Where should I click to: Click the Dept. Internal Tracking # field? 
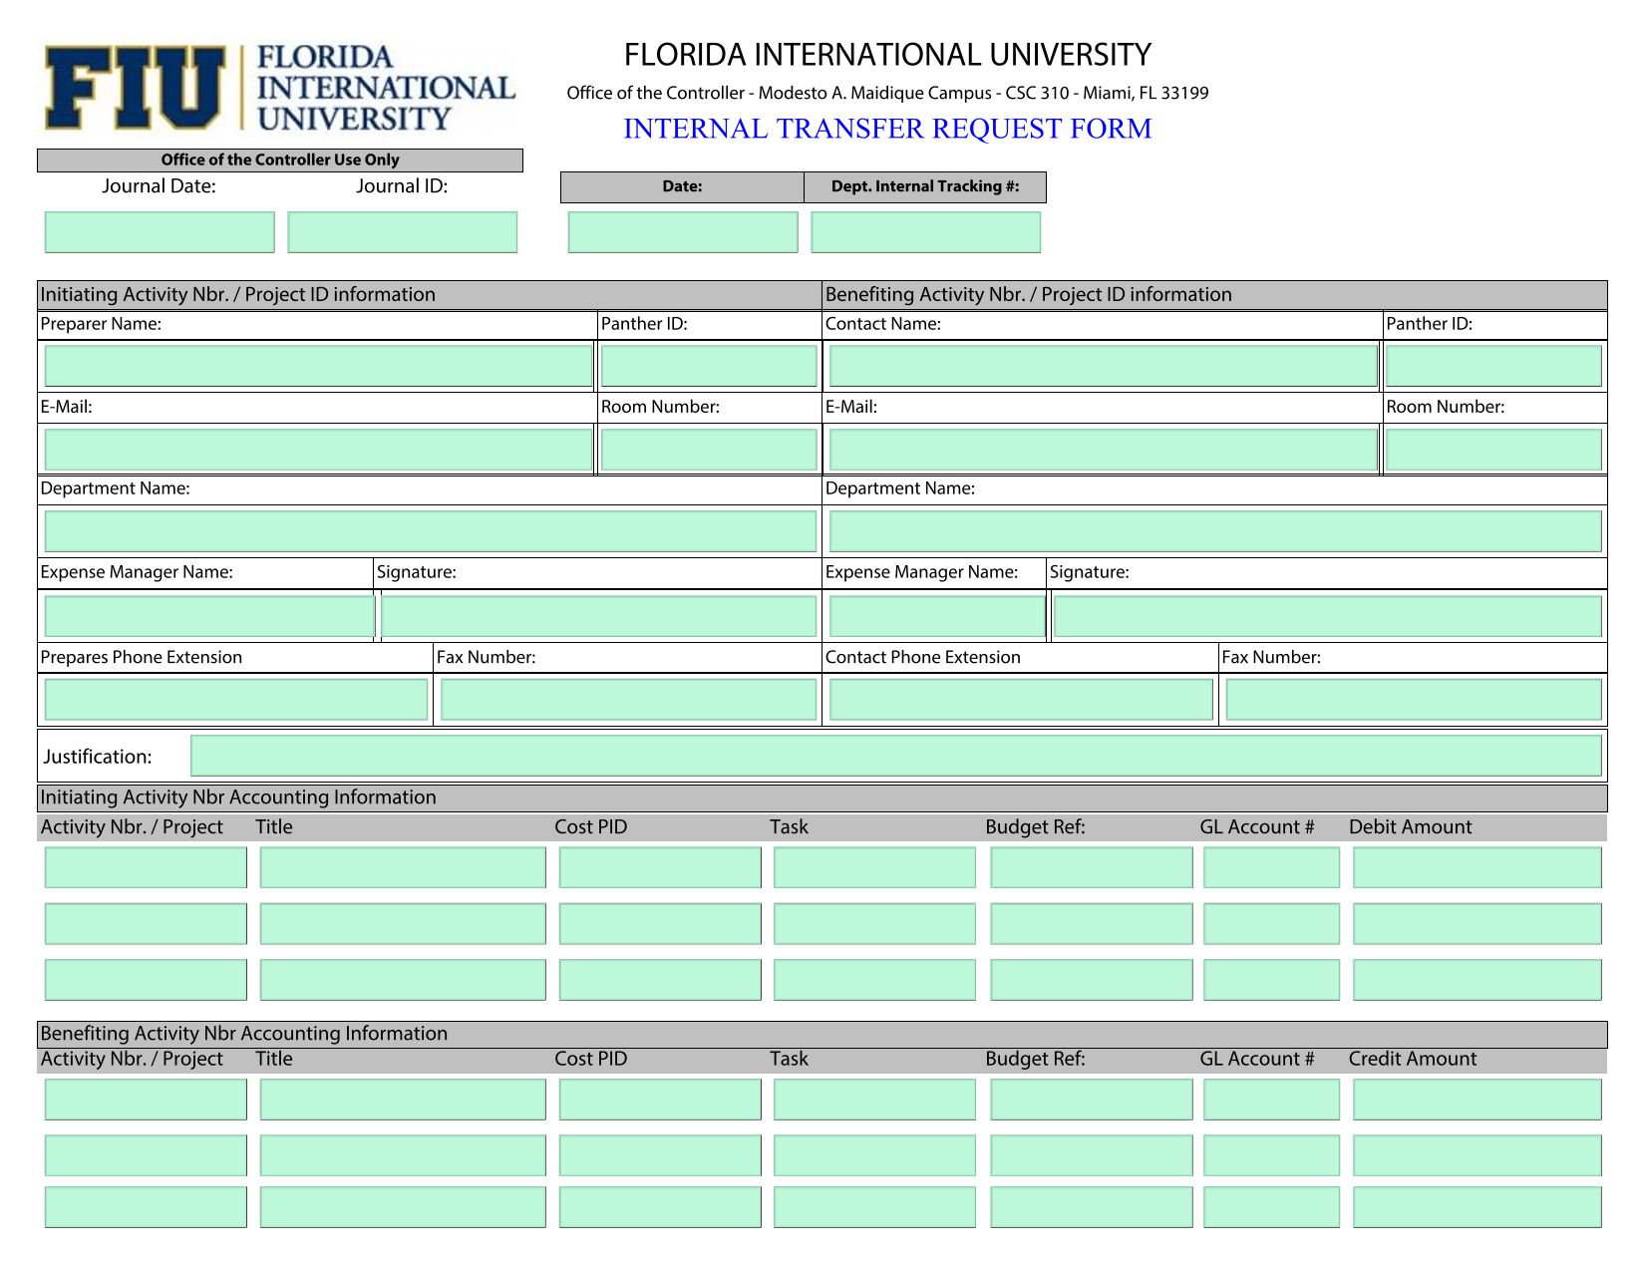(x=926, y=232)
